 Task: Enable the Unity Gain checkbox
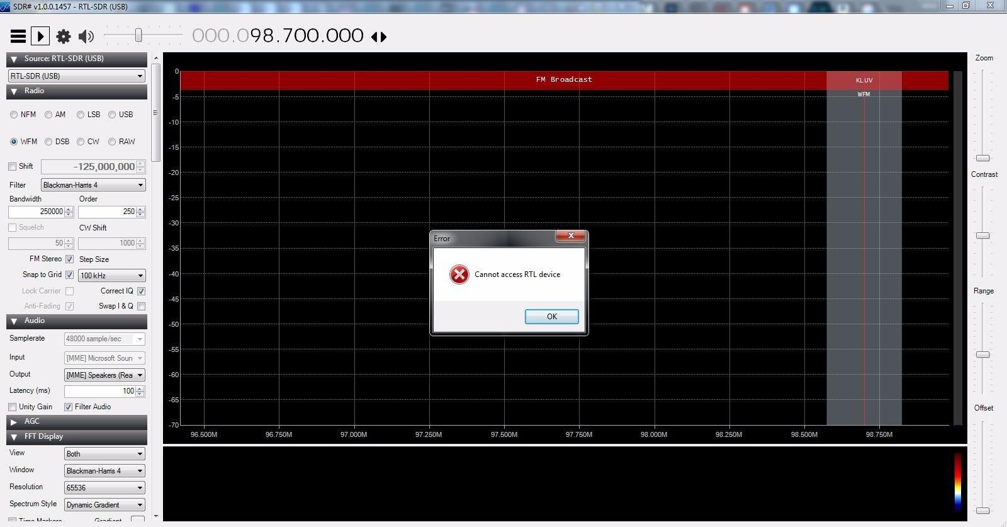[13, 407]
